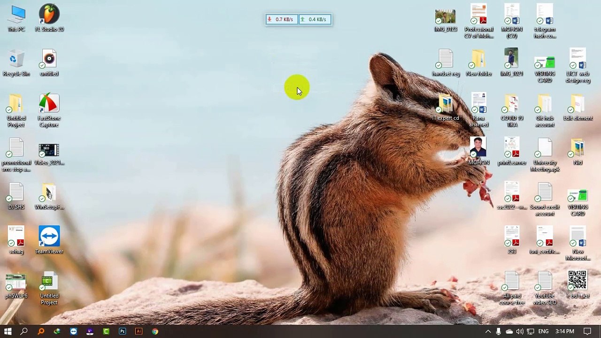Select the QR code image icon
Viewport: 601px width, 338px height.
(578, 284)
